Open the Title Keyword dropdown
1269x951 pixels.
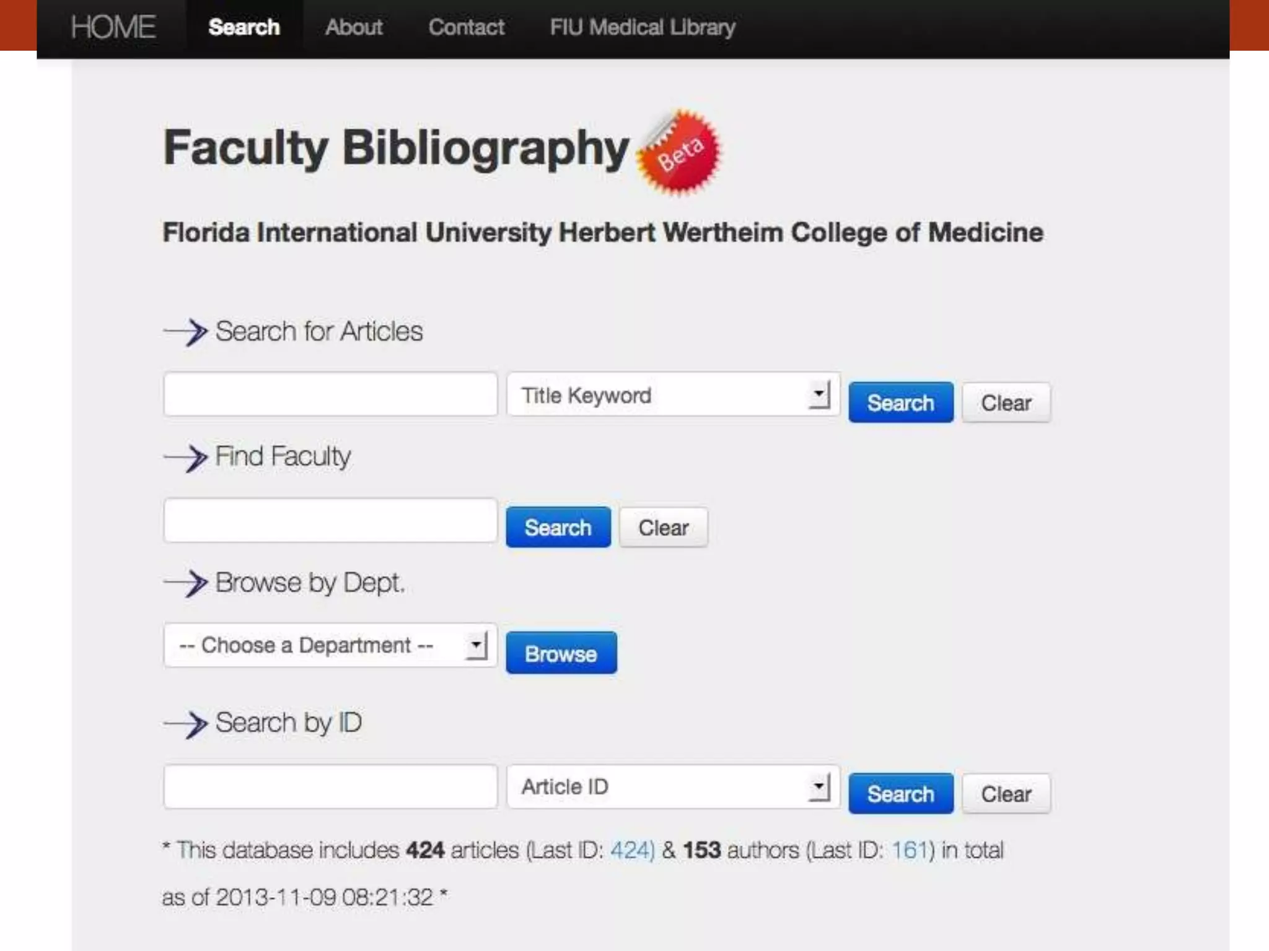[x=674, y=394]
